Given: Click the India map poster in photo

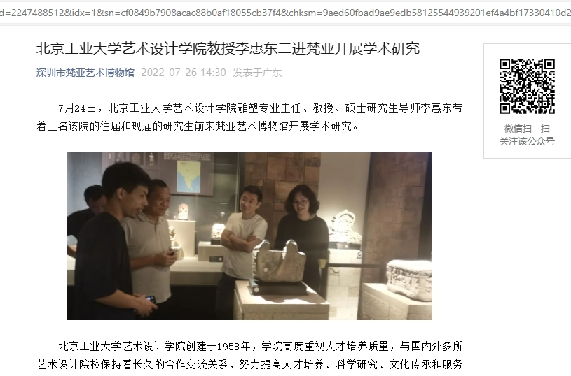Looking at the screenshot, I should pos(188,177).
